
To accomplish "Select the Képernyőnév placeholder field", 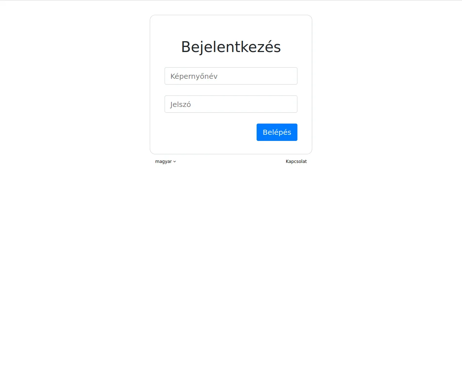I will pyautogui.click(x=231, y=76).
